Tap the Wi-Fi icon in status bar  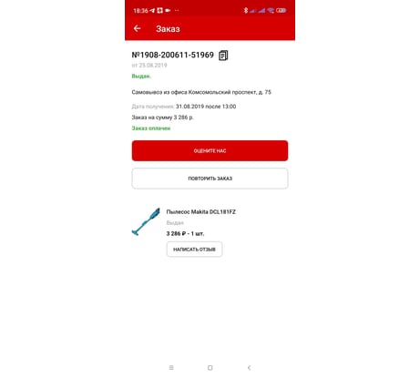(x=271, y=10)
